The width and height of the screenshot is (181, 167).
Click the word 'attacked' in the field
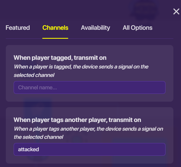[28, 149]
